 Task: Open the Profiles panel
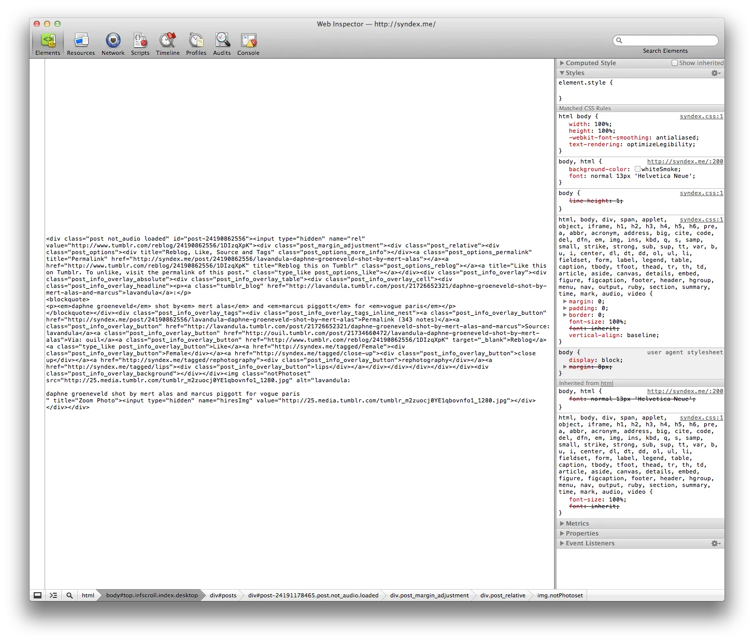pos(196,44)
